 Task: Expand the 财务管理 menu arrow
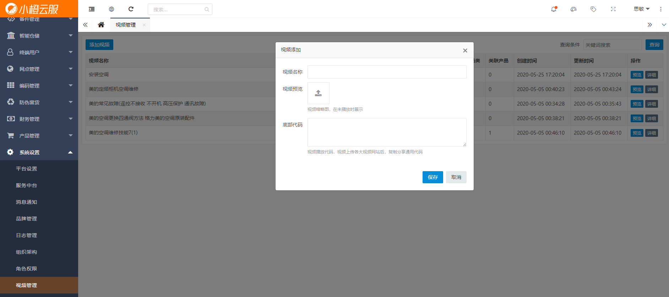pos(70,119)
